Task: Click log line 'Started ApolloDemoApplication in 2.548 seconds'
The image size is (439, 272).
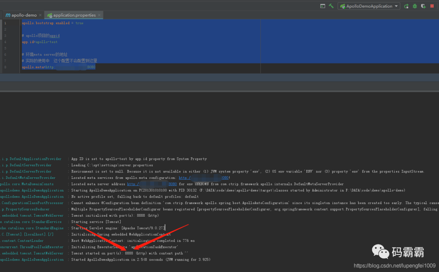Action: tap(141, 260)
